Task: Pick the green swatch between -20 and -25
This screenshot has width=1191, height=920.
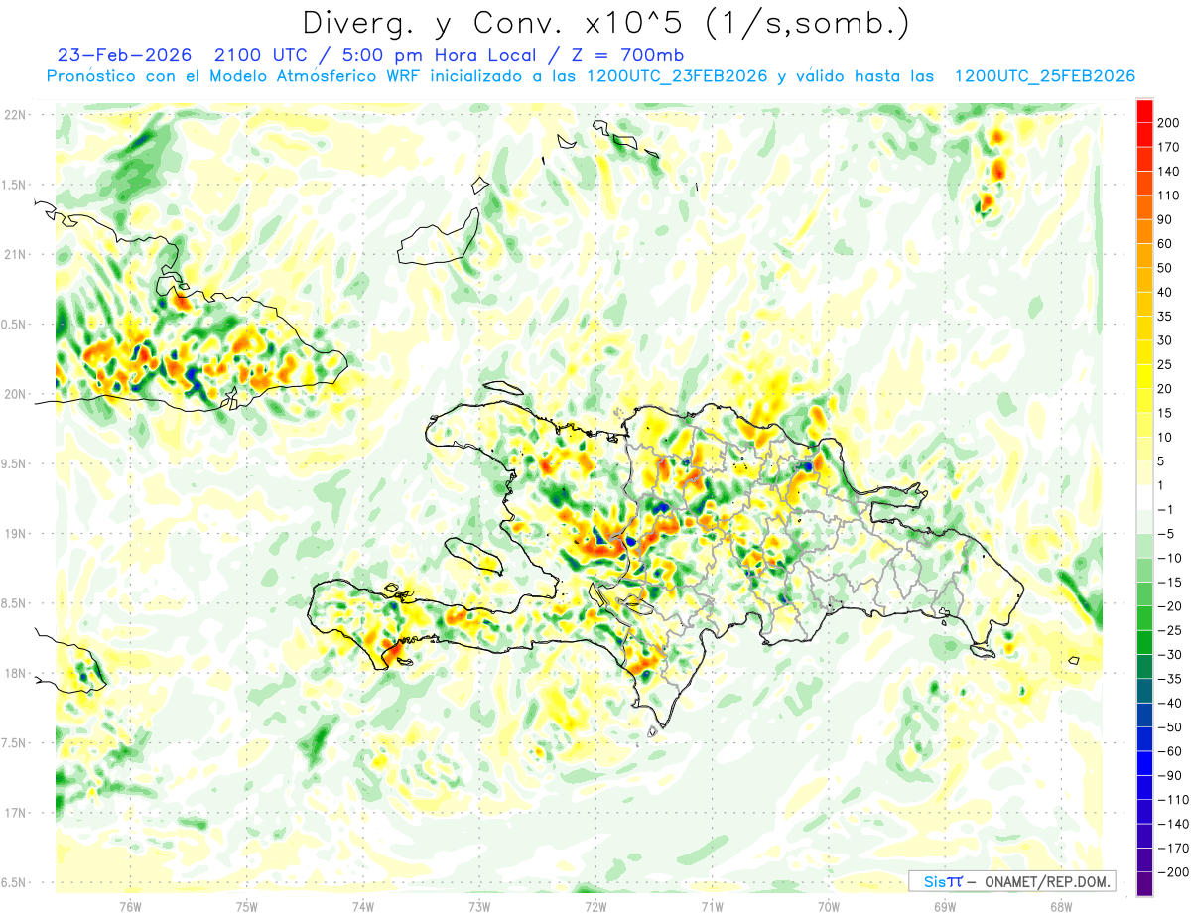Action: coord(1144,618)
